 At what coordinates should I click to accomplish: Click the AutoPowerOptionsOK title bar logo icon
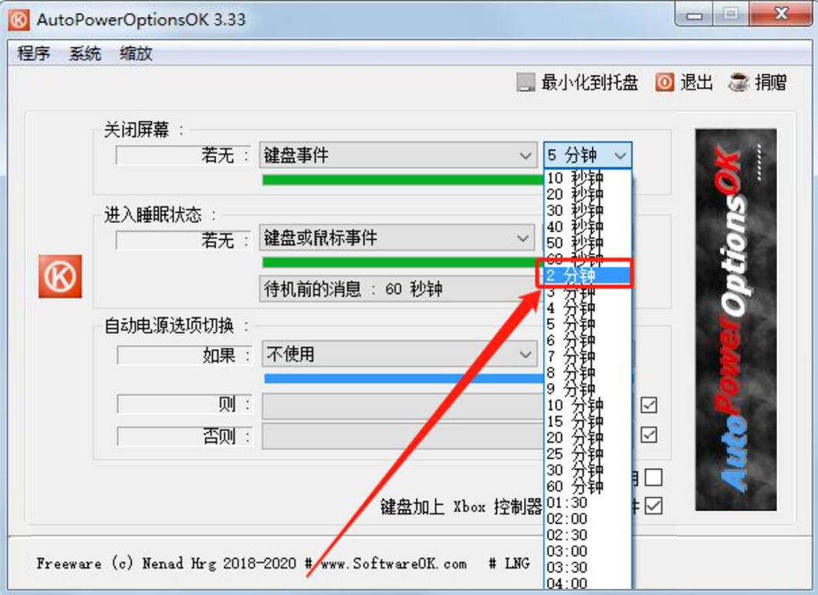19,20
